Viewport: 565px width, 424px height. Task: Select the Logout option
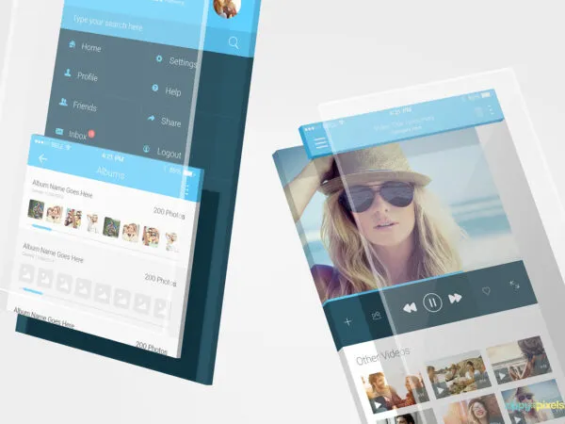(x=169, y=154)
